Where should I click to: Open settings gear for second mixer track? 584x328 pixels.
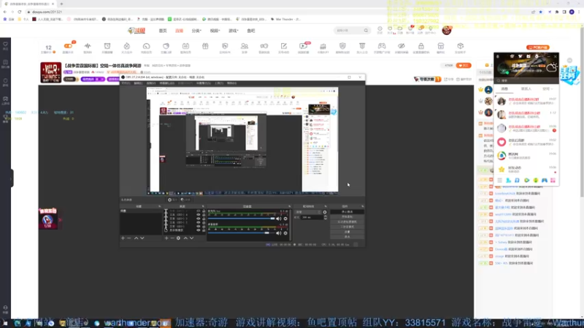pyautogui.click(x=285, y=233)
